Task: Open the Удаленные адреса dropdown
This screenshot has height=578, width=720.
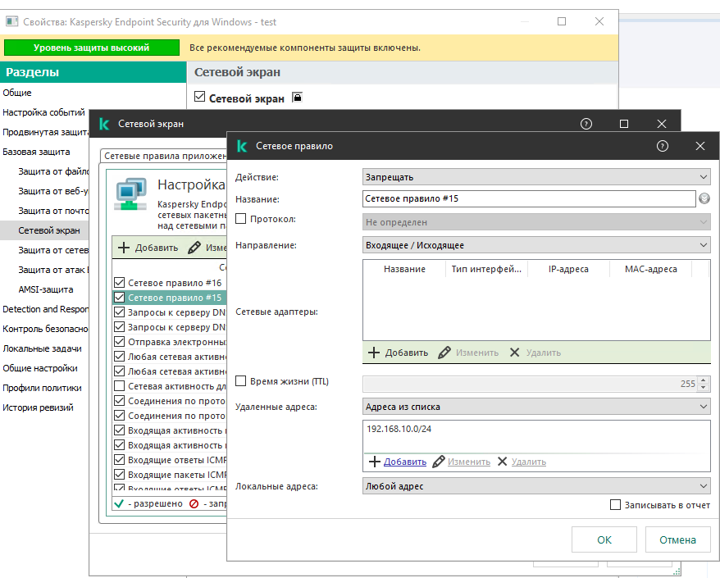Action: pyautogui.click(x=536, y=407)
